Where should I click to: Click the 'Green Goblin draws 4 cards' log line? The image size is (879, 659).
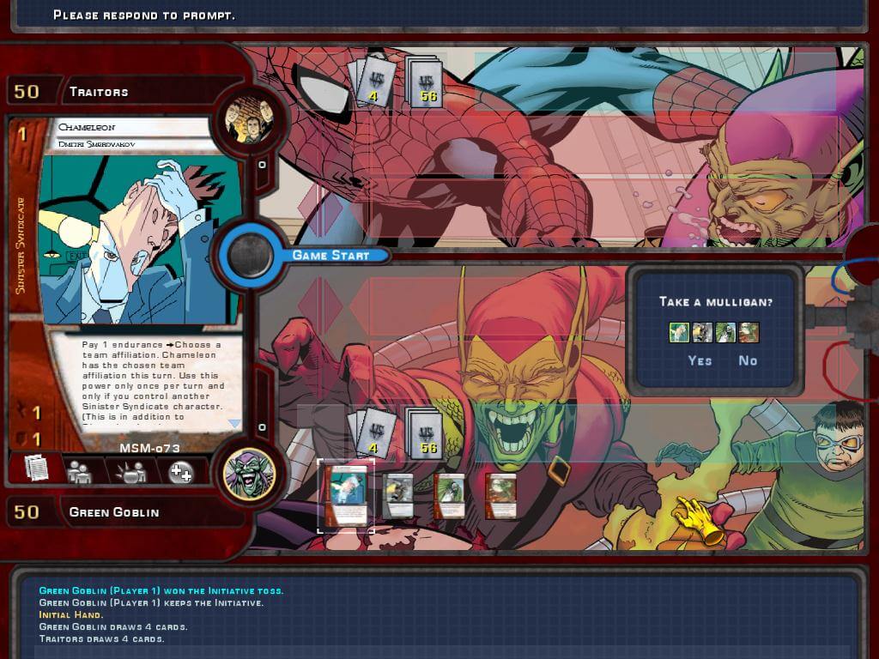click(x=113, y=627)
